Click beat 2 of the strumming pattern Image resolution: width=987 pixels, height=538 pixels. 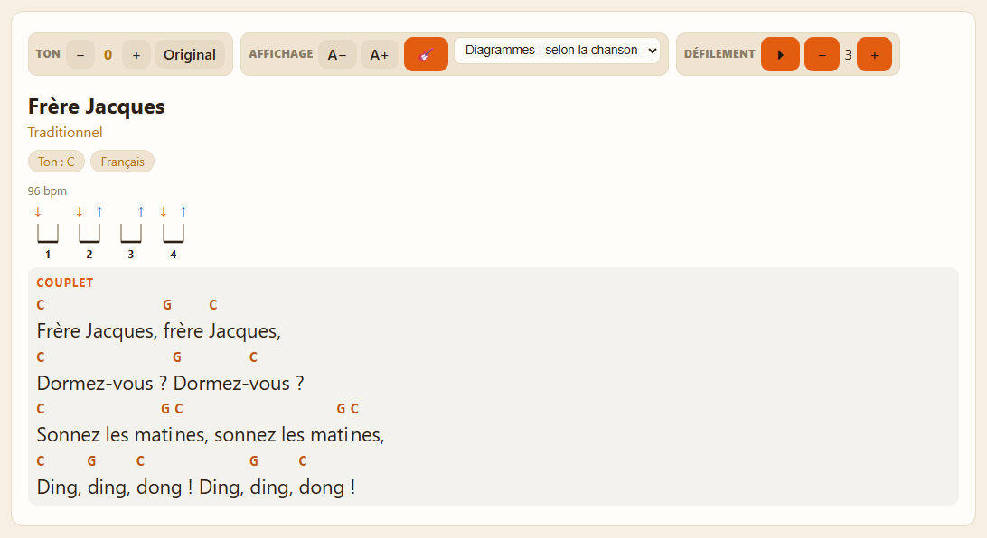click(89, 233)
